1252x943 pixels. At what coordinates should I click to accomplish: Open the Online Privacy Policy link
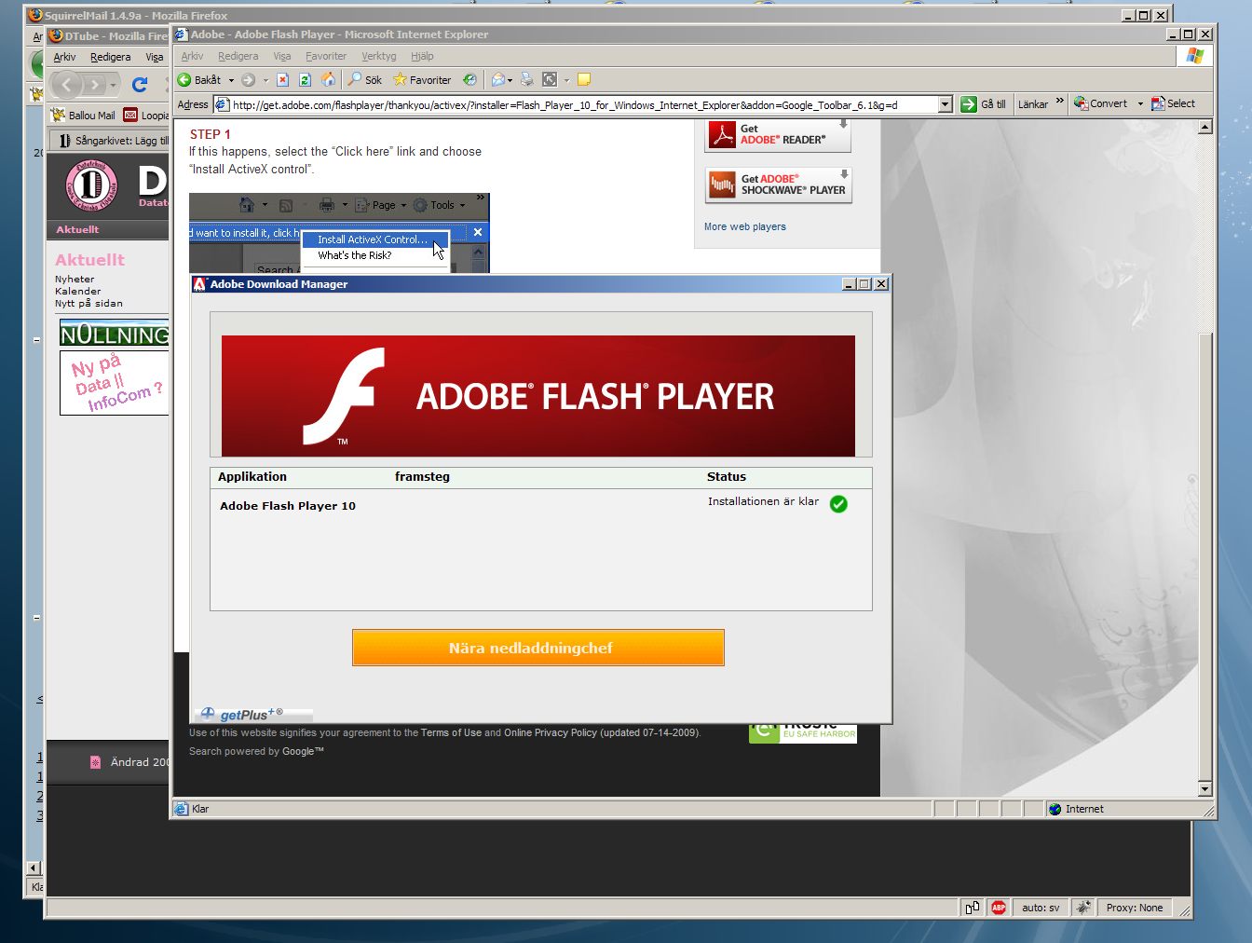pyautogui.click(x=551, y=732)
